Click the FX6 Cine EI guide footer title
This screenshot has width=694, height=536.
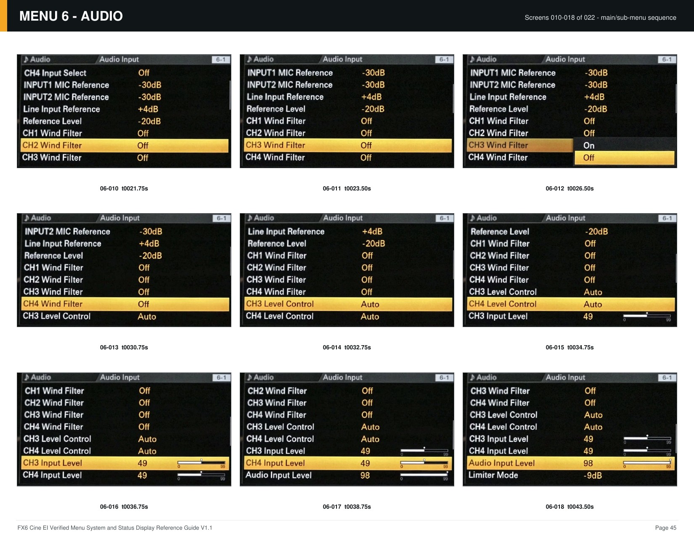pyautogui.click(x=115, y=528)
